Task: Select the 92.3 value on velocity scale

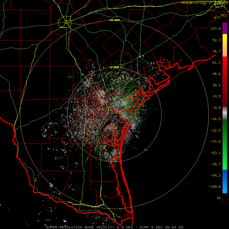Action: (217, 40)
